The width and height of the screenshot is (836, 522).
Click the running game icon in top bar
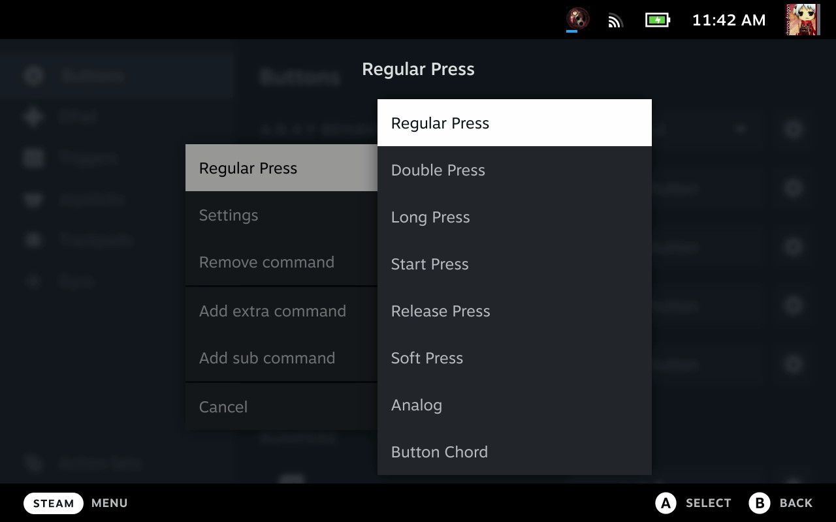click(577, 19)
